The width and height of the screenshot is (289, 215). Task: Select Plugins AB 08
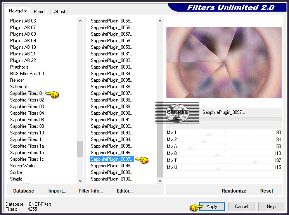[23, 34]
